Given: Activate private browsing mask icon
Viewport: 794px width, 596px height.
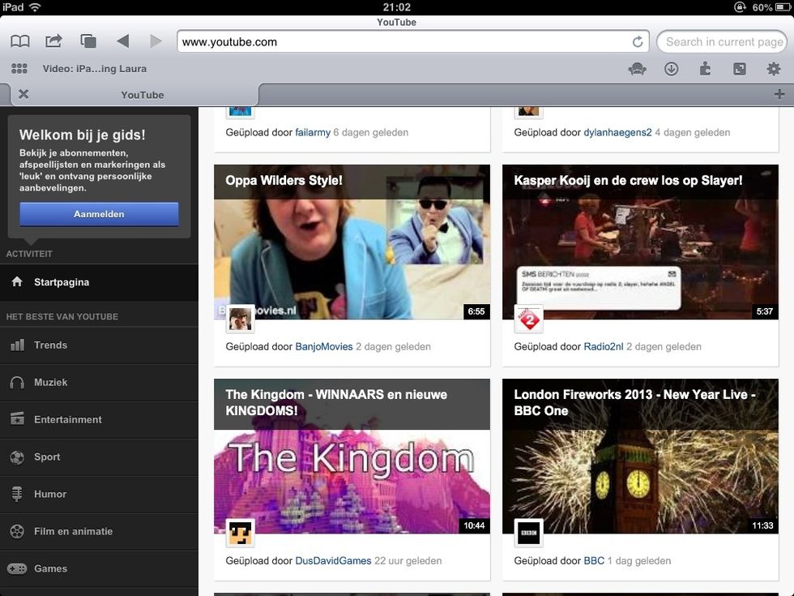Looking at the screenshot, I should pyautogui.click(x=637, y=70).
